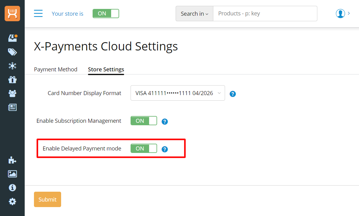Select the Store Settings tab
Image resolution: width=359 pixels, height=216 pixels.
coord(106,70)
